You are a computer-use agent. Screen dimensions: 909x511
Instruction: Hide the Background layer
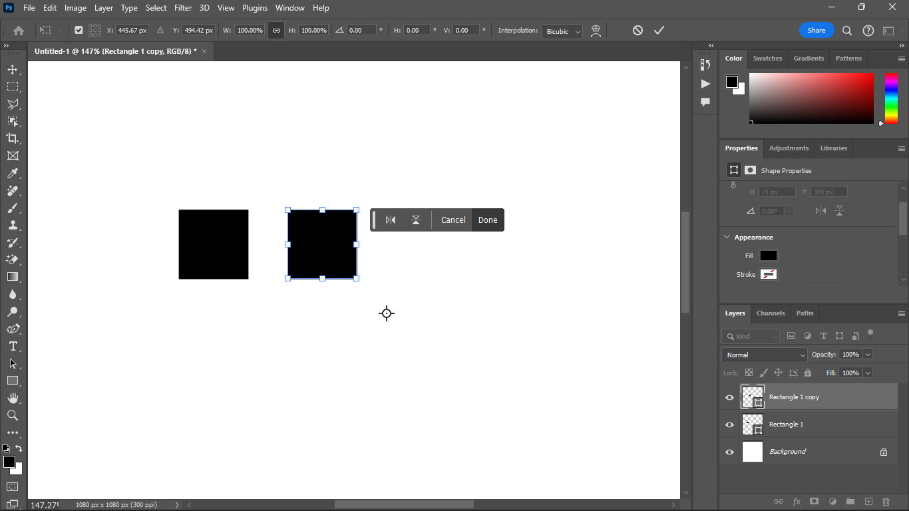click(x=729, y=451)
